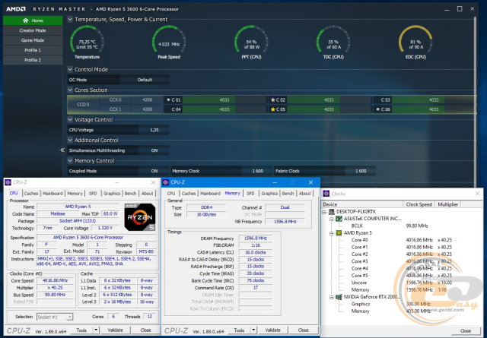This screenshot has height=338, width=487.
Task: Collapse the Ryzen Master sidebar with double chevron
Action: (62, 150)
